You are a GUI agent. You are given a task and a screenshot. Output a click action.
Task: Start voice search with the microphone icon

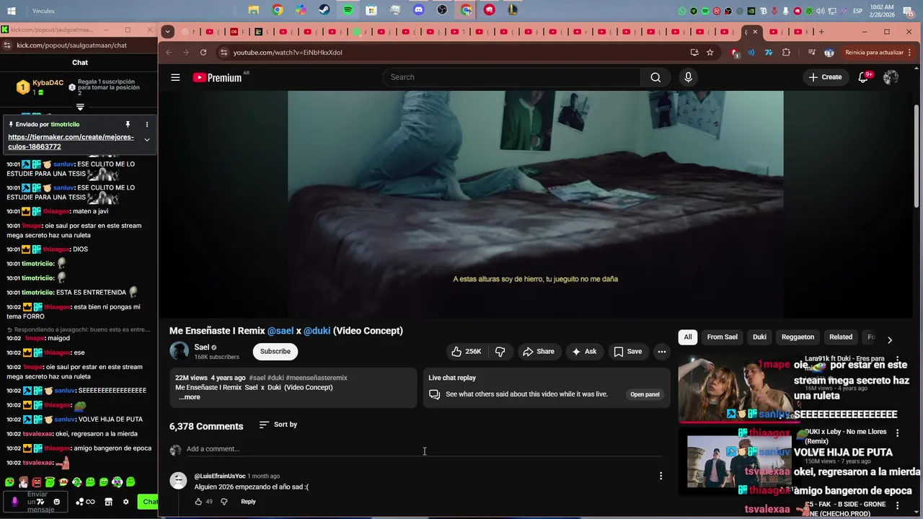click(688, 77)
